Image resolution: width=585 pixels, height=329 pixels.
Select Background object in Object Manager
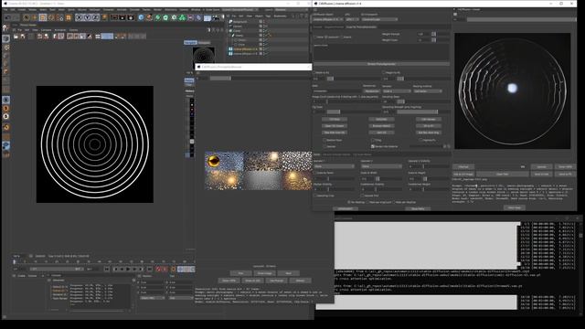pyautogui.click(x=239, y=22)
